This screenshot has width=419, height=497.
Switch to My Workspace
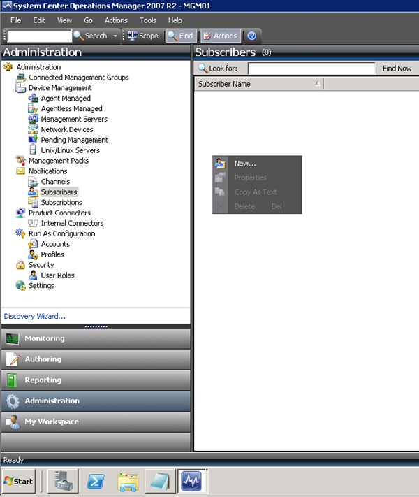point(96,422)
